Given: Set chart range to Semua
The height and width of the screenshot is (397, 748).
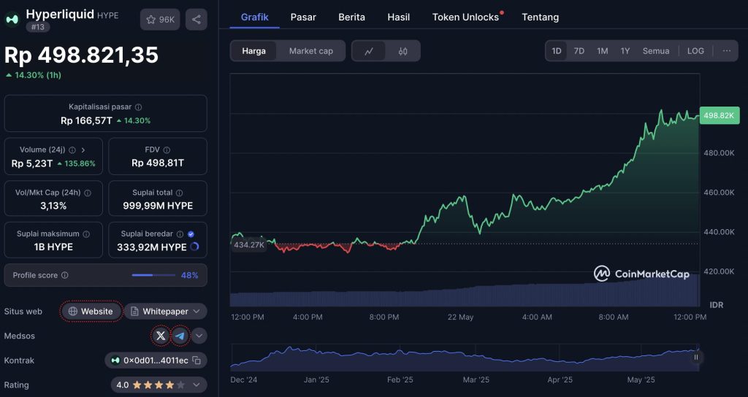Looking at the screenshot, I should pos(656,51).
